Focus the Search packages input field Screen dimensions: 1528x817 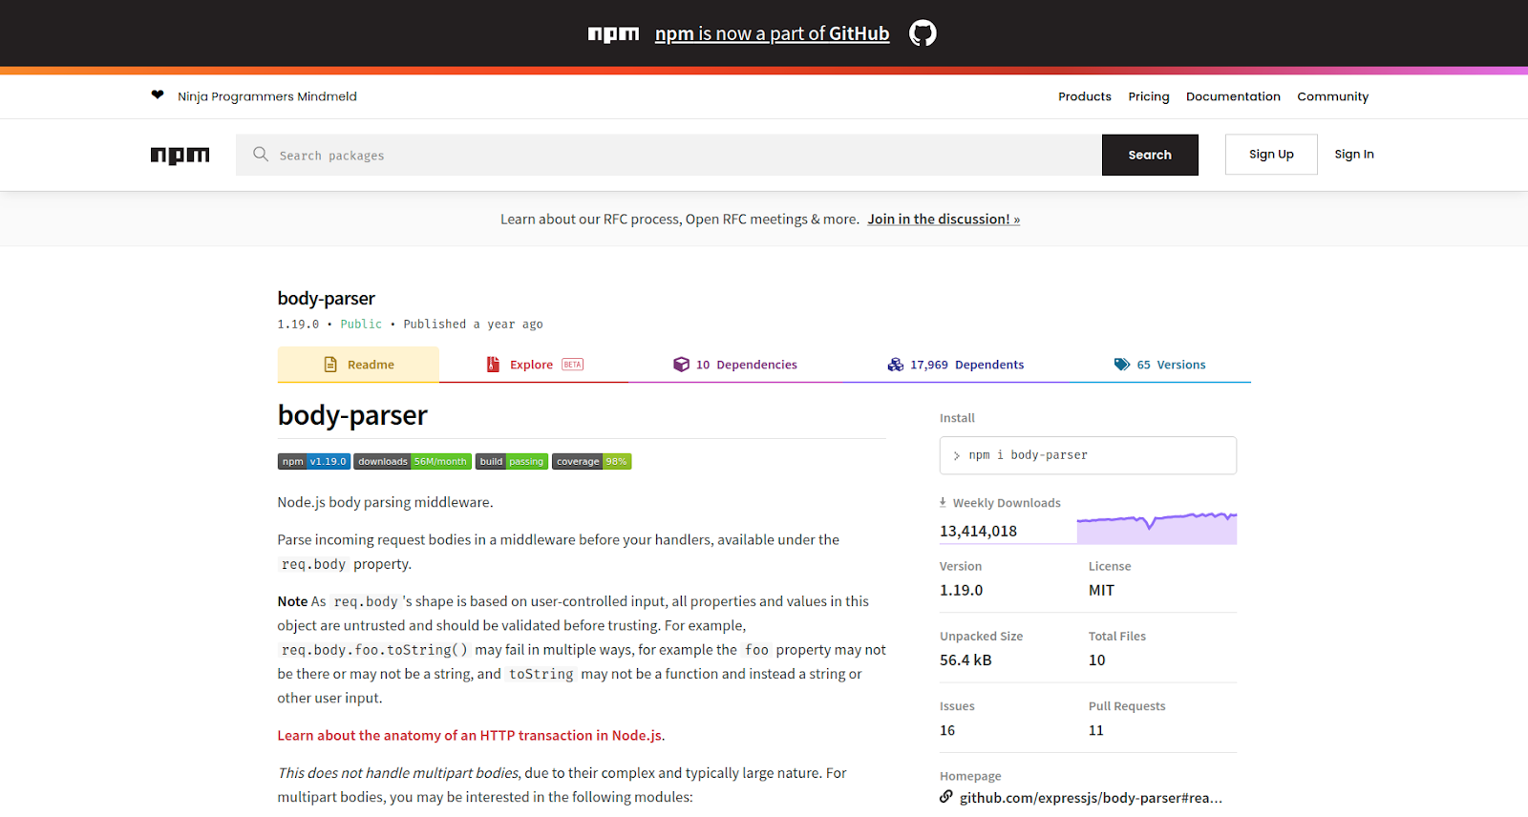tap(668, 155)
